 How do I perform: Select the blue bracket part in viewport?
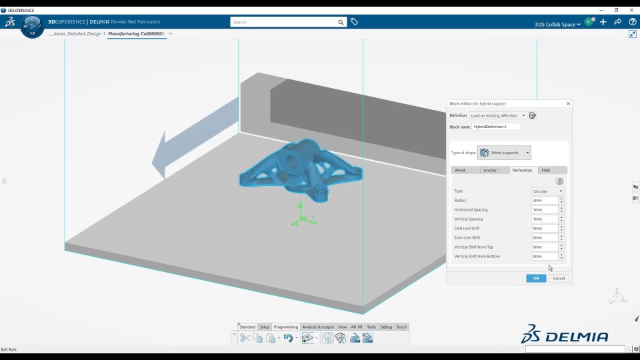[x=300, y=169]
